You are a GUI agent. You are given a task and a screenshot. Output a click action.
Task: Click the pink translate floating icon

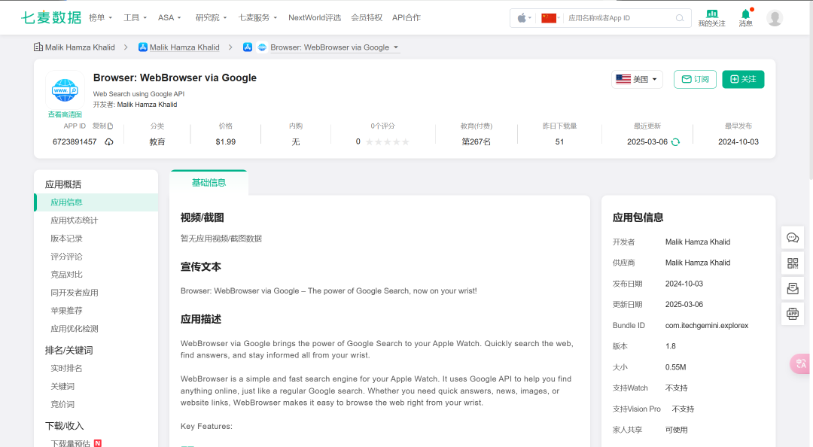click(800, 363)
